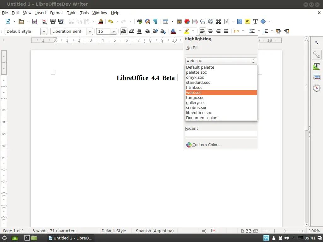The height and width of the screenshot is (242, 323).
Task: Expand the Default Style paragraph style dropdown
Action: click(44, 32)
